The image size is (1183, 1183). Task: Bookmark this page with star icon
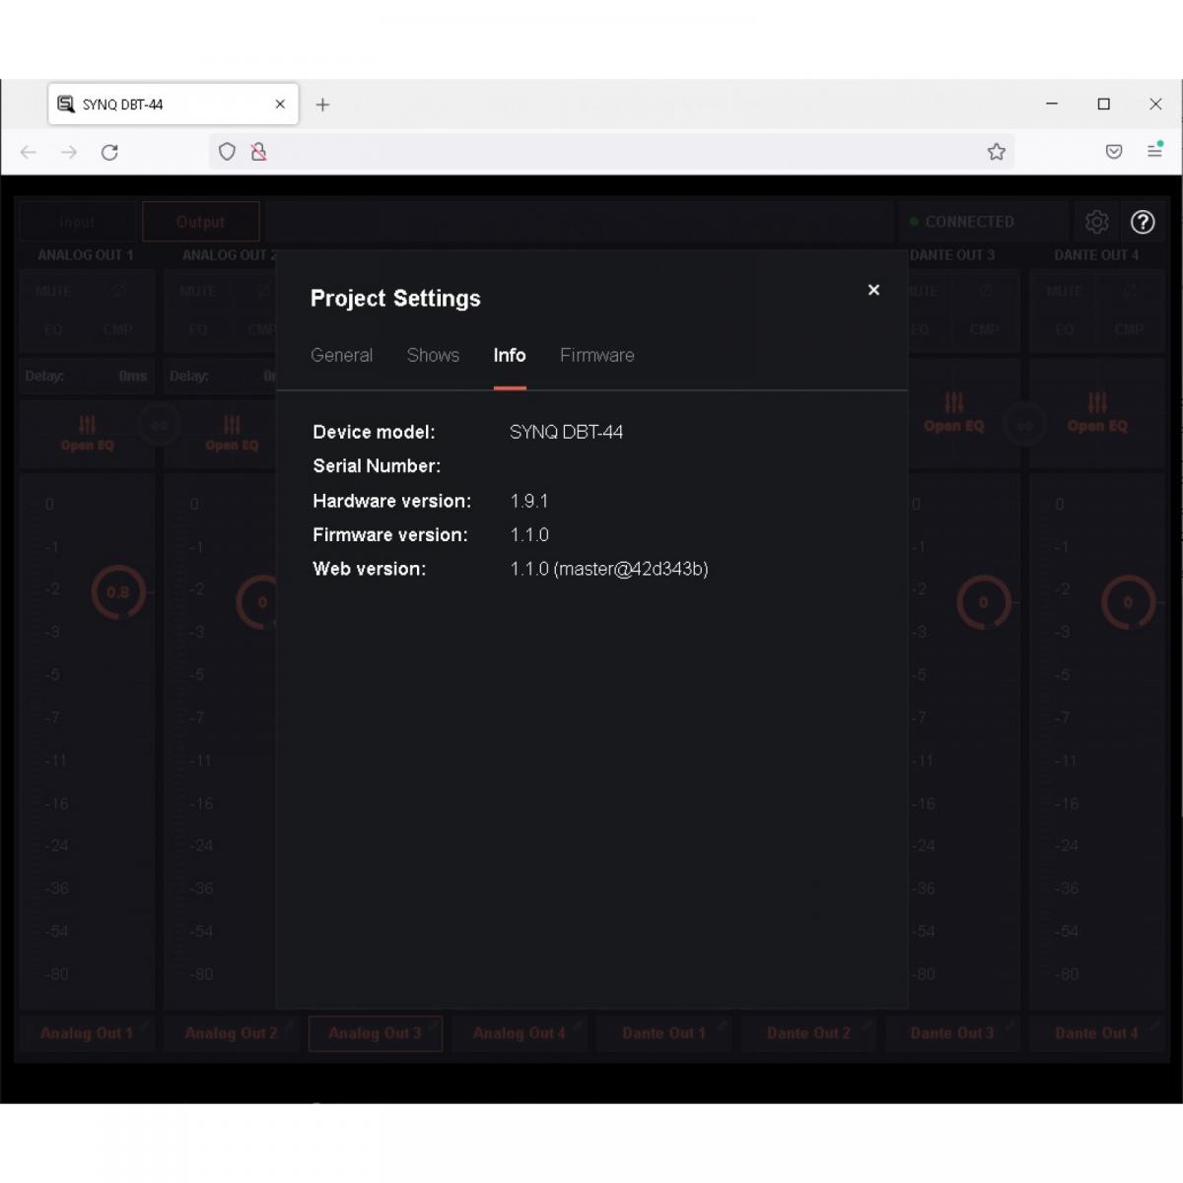[997, 152]
